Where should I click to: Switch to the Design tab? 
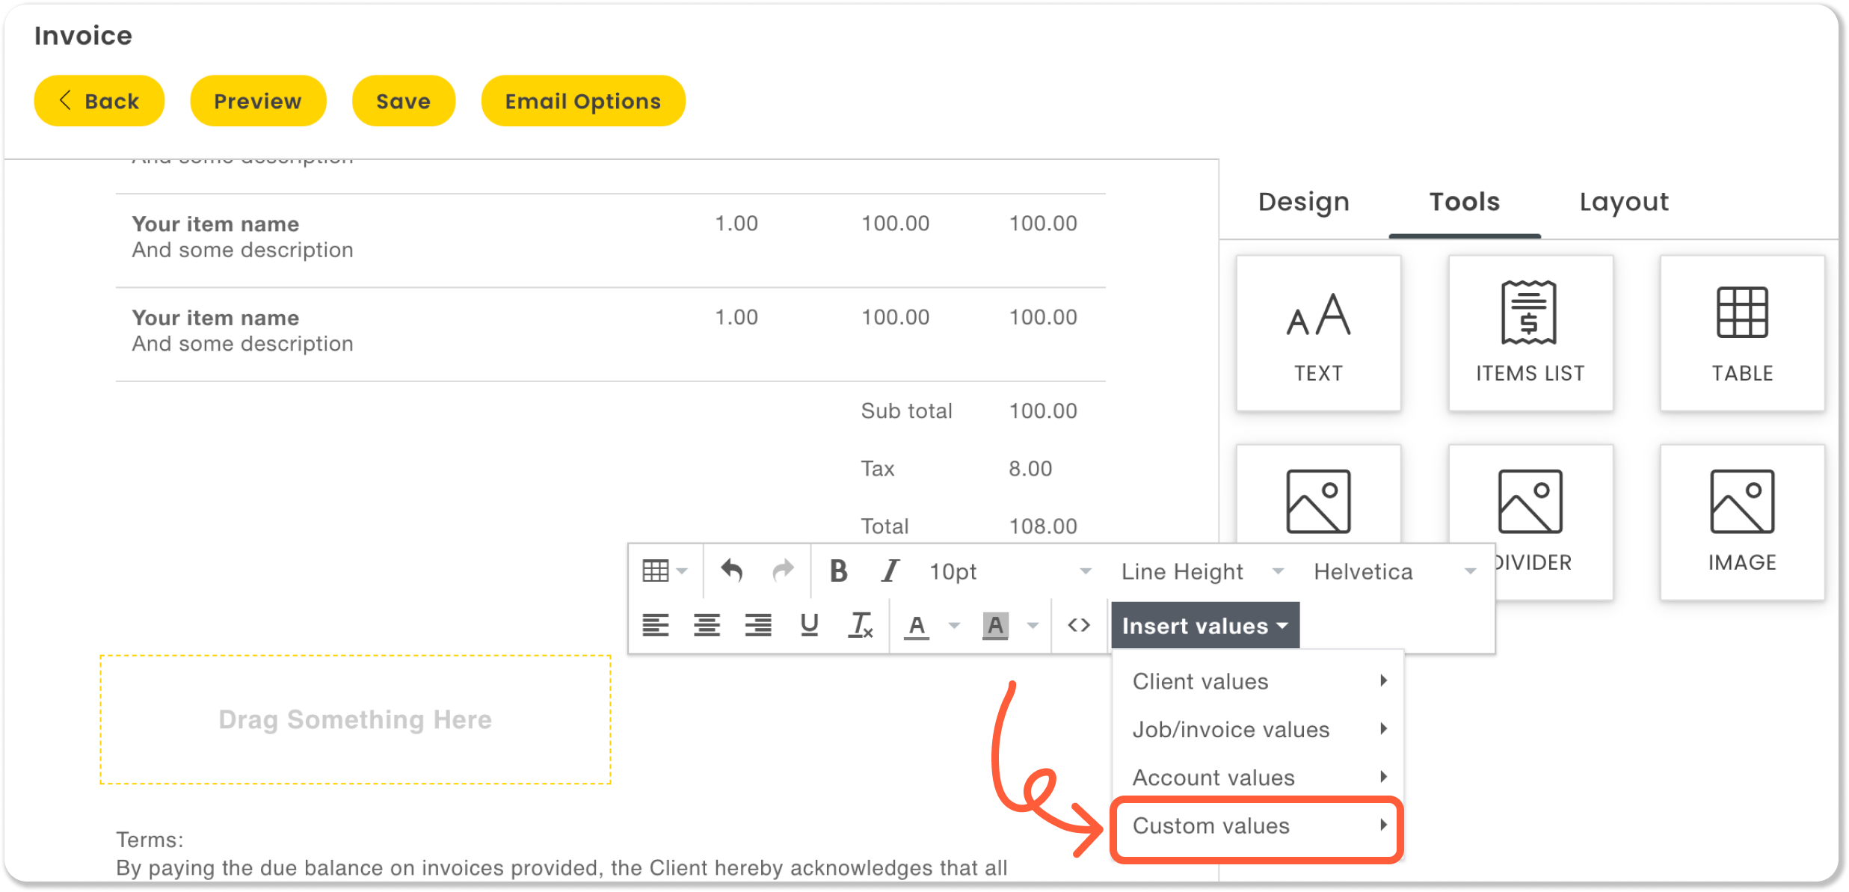click(1303, 202)
